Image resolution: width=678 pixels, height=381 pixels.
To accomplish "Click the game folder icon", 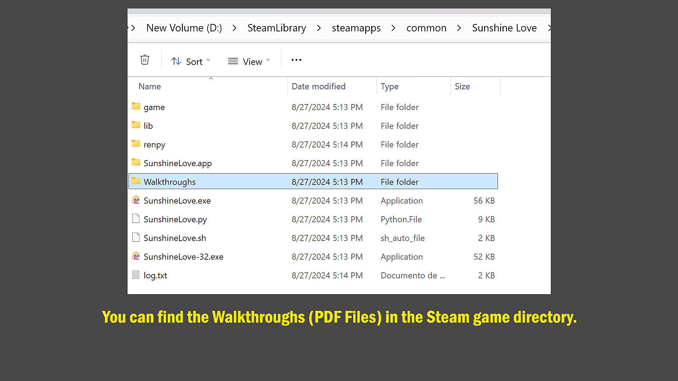I will [136, 107].
